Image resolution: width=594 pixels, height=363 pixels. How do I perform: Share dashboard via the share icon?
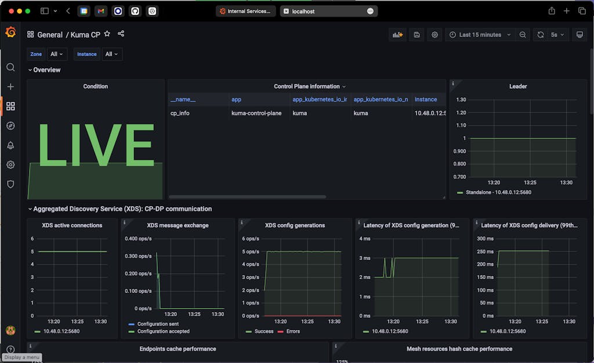point(121,34)
